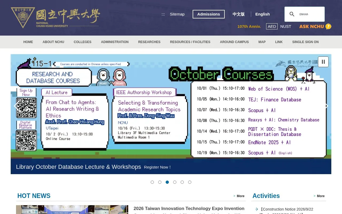Screen dimensions: 342x214
Task: Open the RESEARCHES menu
Action: tap(149, 42)
